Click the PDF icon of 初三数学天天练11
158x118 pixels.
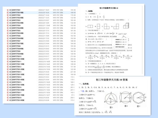[8, 61]
